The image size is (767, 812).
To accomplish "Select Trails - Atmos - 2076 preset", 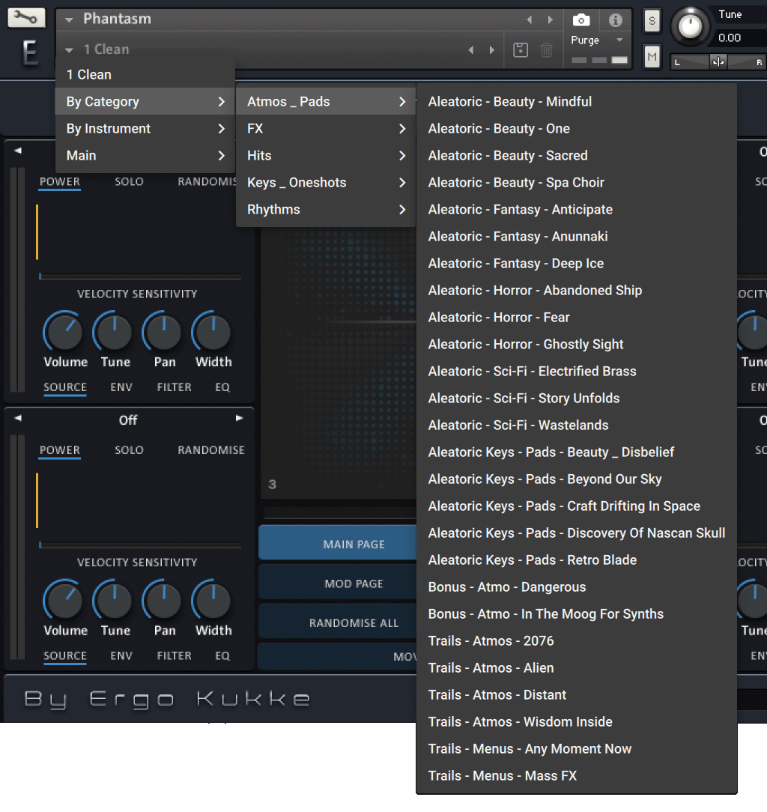I will click(x=577, y=640).
